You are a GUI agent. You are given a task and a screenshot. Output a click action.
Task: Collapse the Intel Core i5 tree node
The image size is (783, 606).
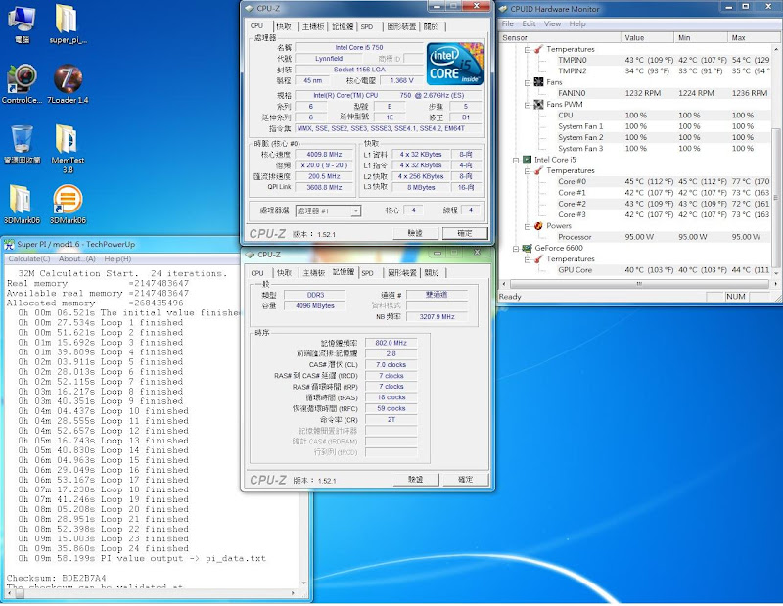pos(516,160)
